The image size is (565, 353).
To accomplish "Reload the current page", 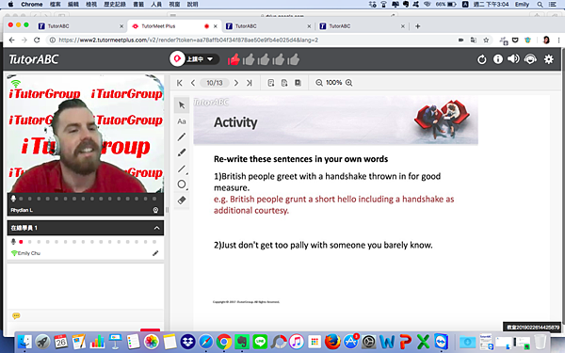I will coord(37,40).
